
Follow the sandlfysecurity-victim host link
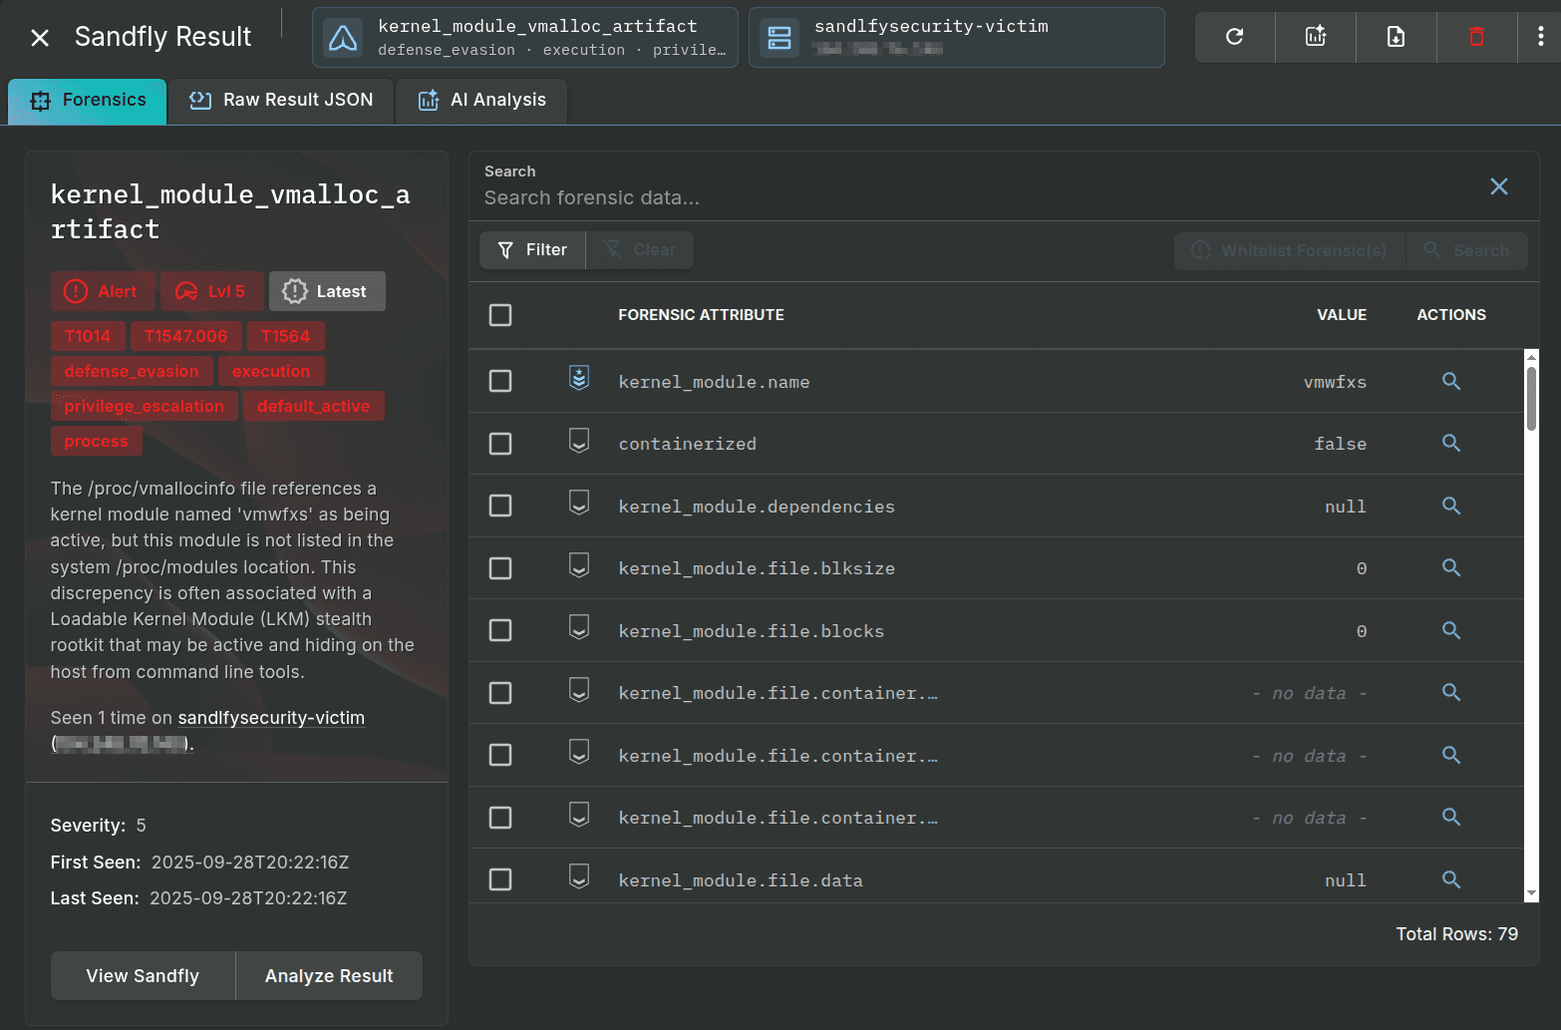(x=271, y=718)
